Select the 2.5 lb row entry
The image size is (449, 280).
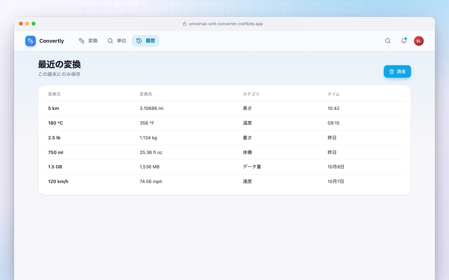[224, 138]
